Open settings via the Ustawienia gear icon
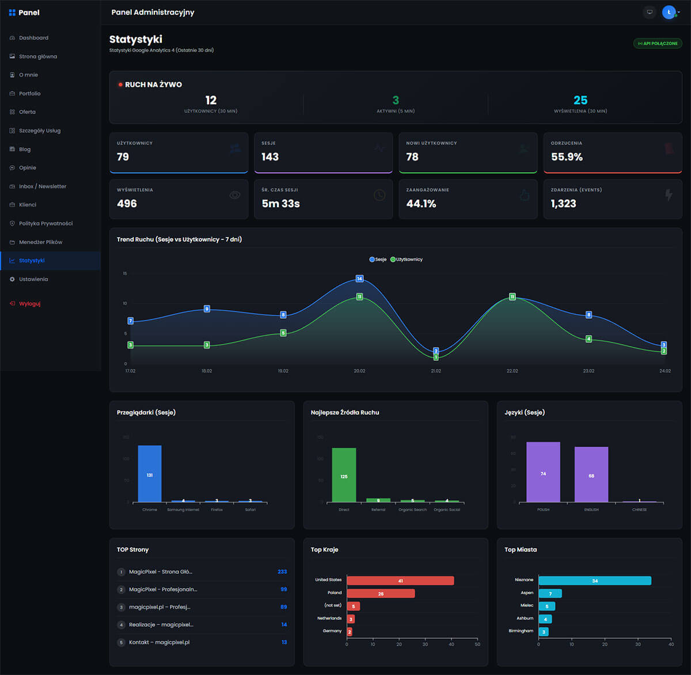Viewport: 691px width, 675px height. [x=12, y=279]
